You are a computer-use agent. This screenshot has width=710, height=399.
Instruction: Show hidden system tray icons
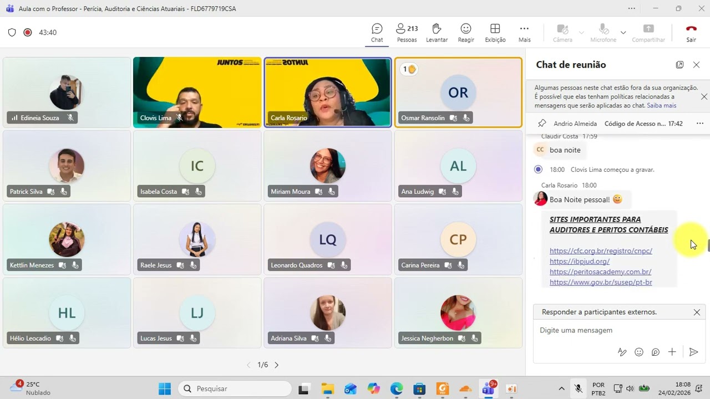click(561, 388)
